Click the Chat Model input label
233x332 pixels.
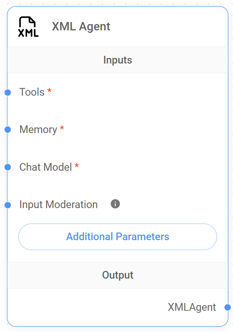tap(46, 167)
